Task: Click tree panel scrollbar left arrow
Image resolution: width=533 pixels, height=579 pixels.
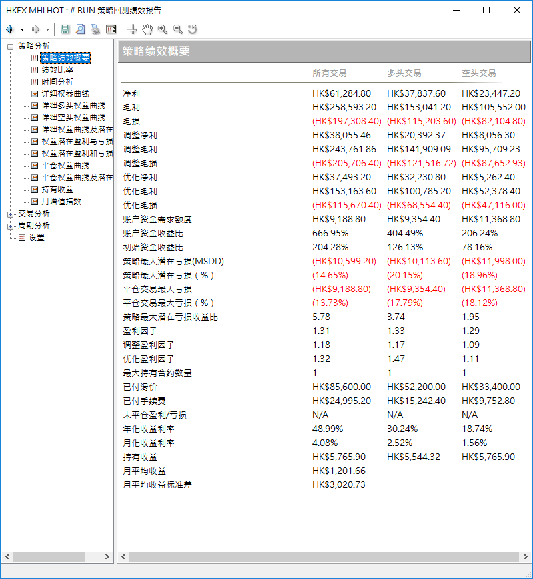Action: pyautogui.click(x=7, y=556)
